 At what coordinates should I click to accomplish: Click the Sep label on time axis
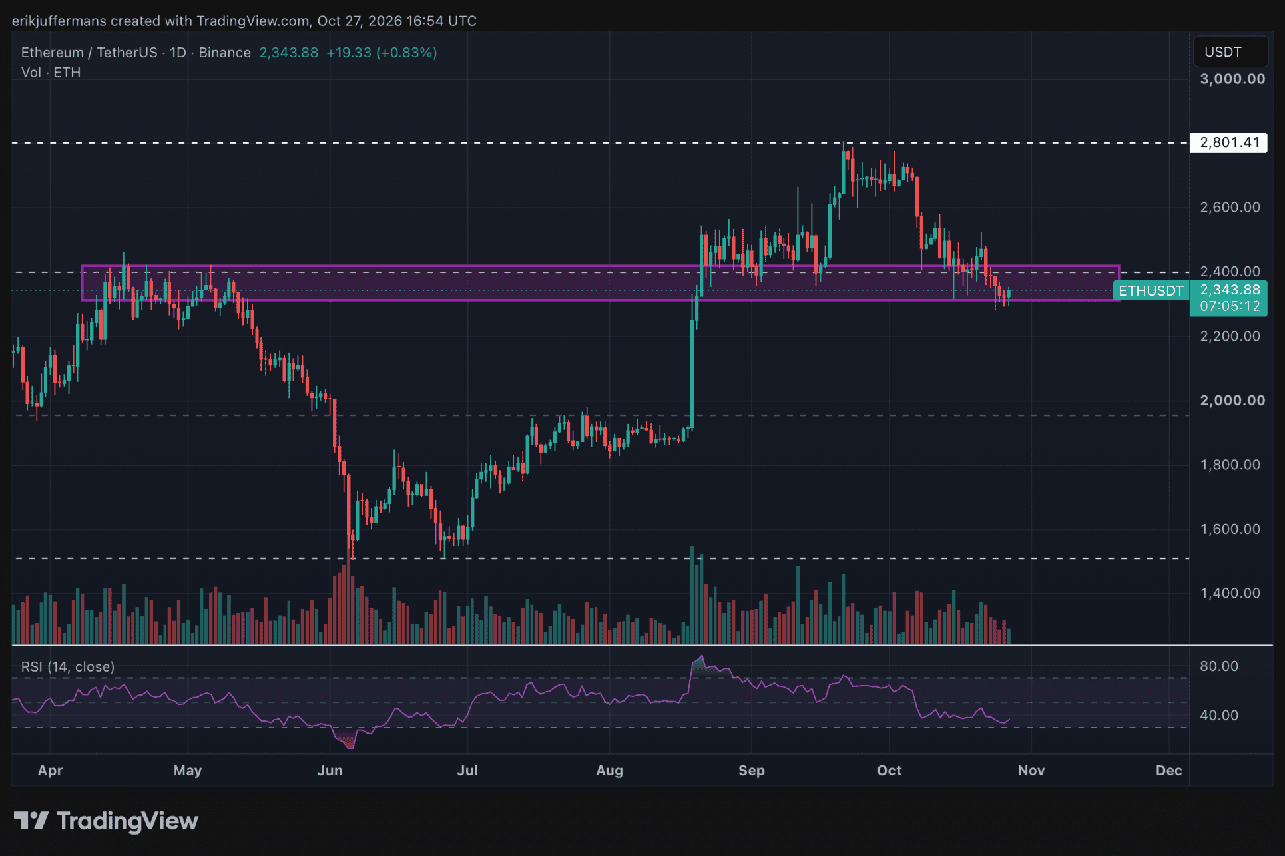(x=751, y=770)
